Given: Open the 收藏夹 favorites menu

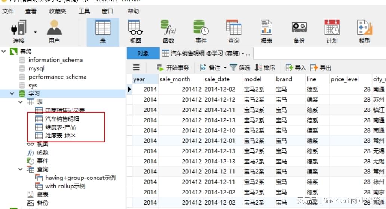Looking at the screenshot, I should coord(57,11).
